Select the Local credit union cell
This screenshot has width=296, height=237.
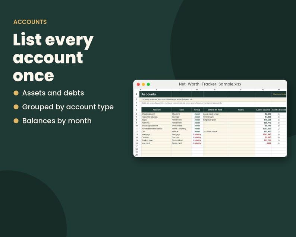click(x=215, y=114)
